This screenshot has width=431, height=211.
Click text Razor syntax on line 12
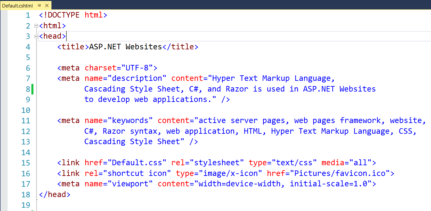[130, 131]
